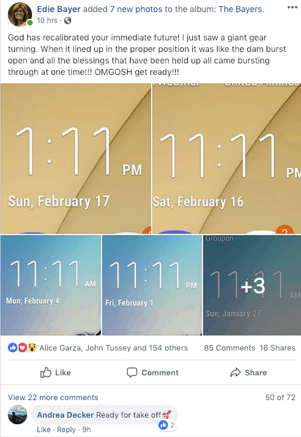Open the +3 more photos thumbnail
This screenshot has width=301, height=437.
pyautogui.click(x=252, y=285)
